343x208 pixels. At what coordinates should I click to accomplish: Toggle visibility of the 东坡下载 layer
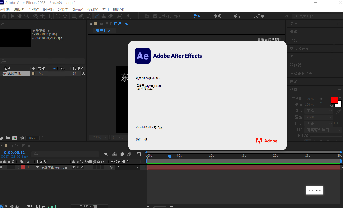(1, 167)
